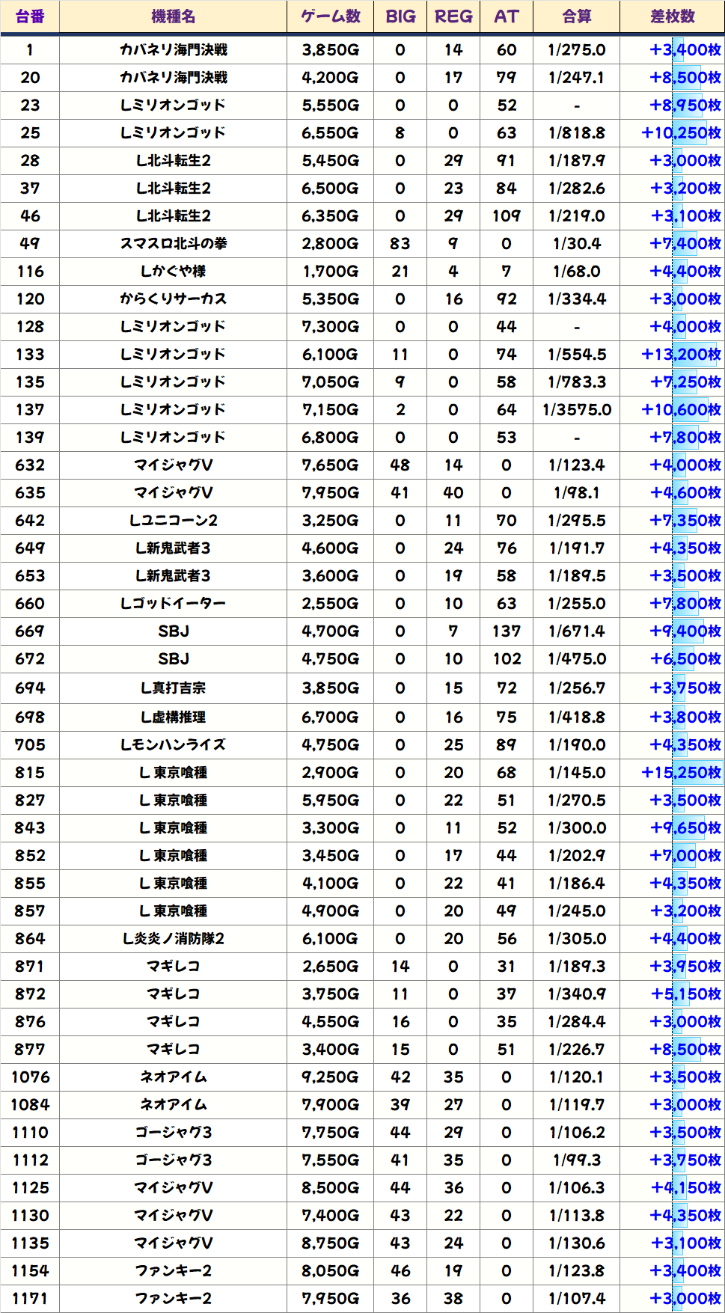
Task: Open the からくりサーカス row entry
Action: coord(173,299)
